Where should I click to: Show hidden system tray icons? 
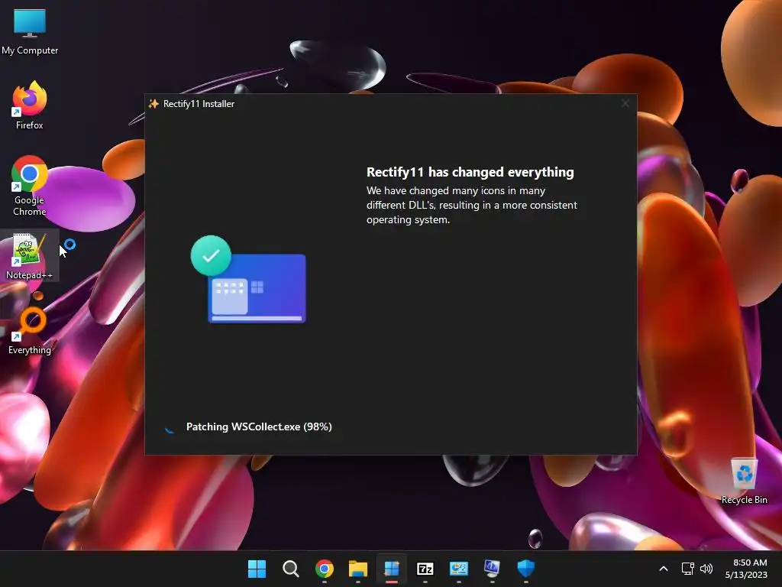click(664, 569)
